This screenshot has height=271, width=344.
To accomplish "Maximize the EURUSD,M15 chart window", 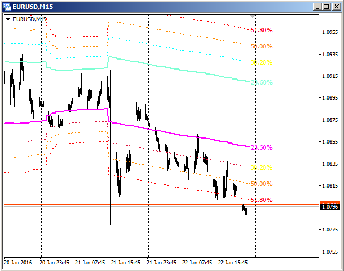I will coord(327,7).
